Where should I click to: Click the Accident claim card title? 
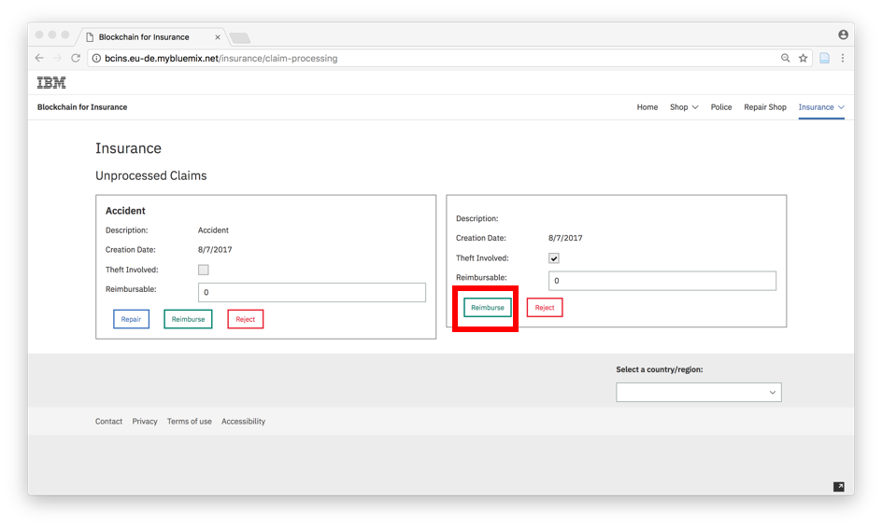(125, 211)
